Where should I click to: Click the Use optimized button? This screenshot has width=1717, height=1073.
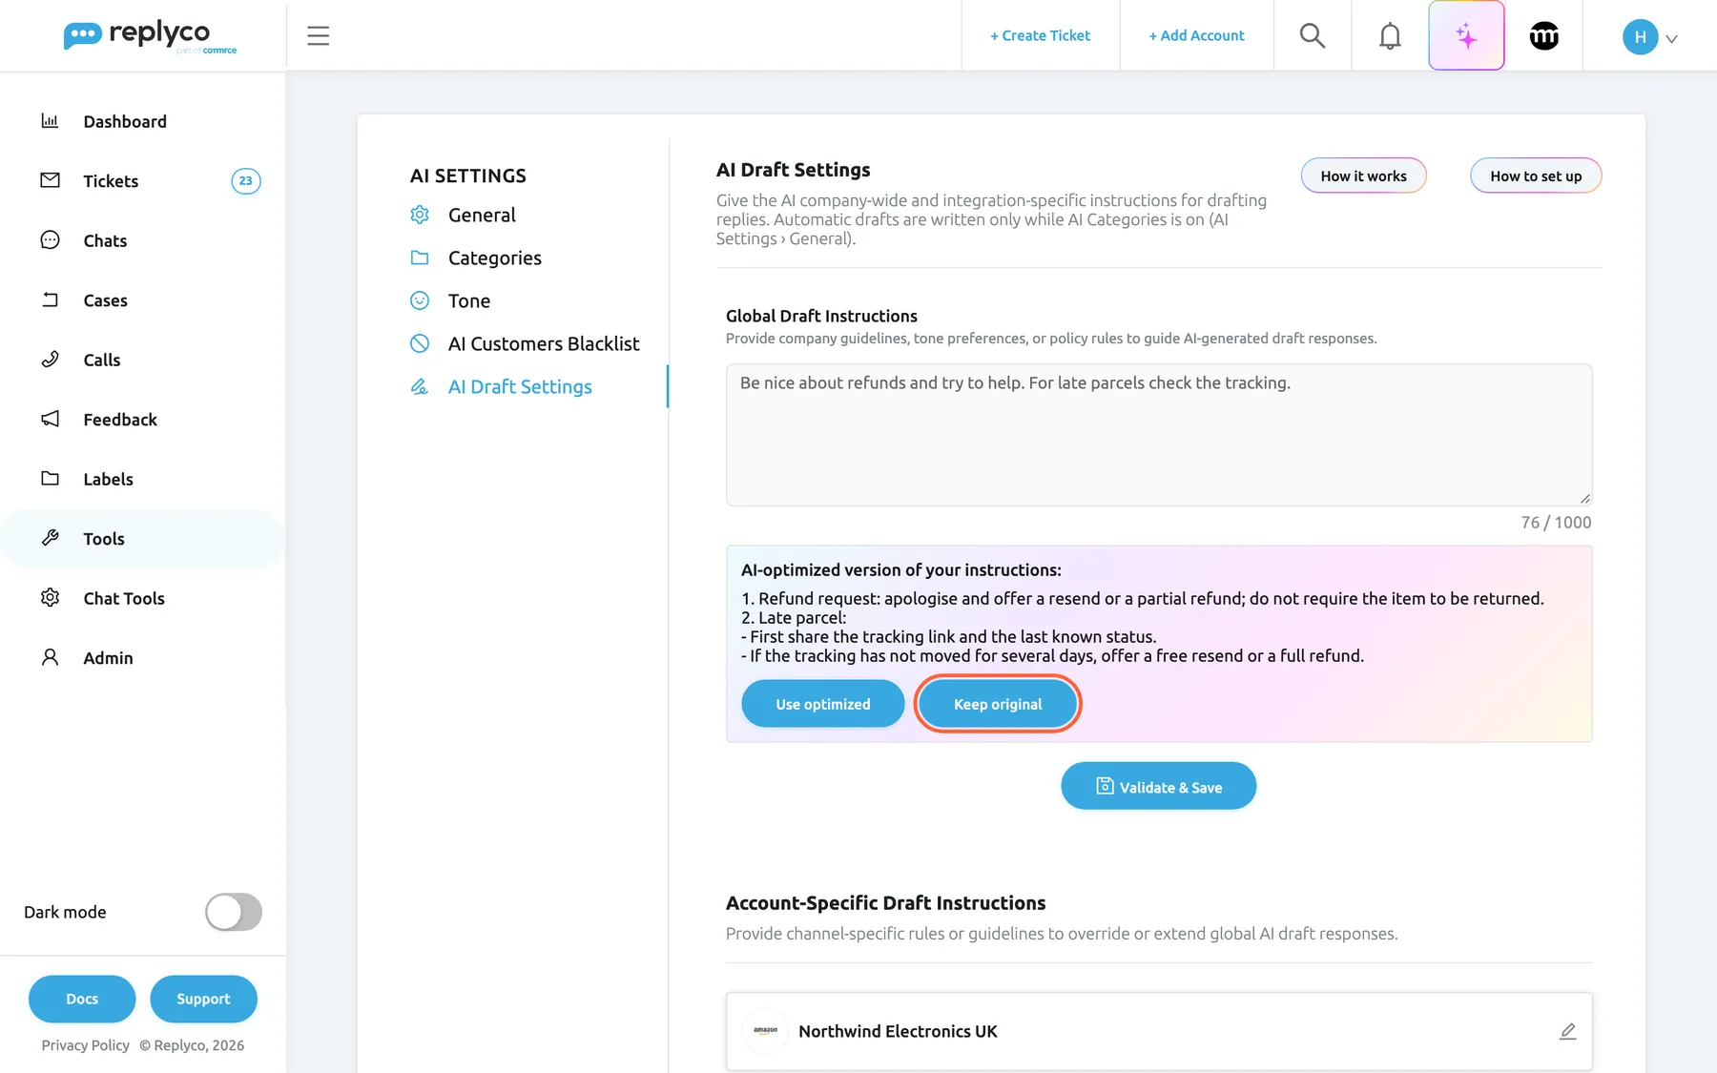coord(822,704)
